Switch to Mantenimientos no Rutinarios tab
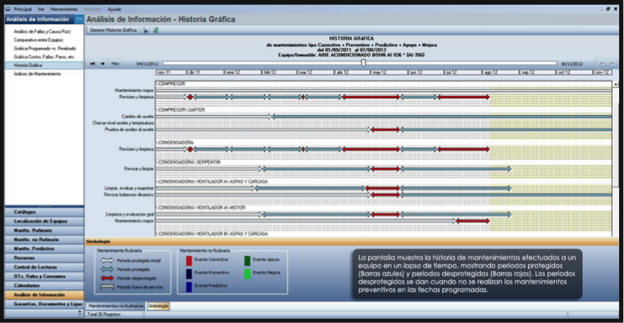The height and width of the screenshot is (323, 624). tap(116, 306)
